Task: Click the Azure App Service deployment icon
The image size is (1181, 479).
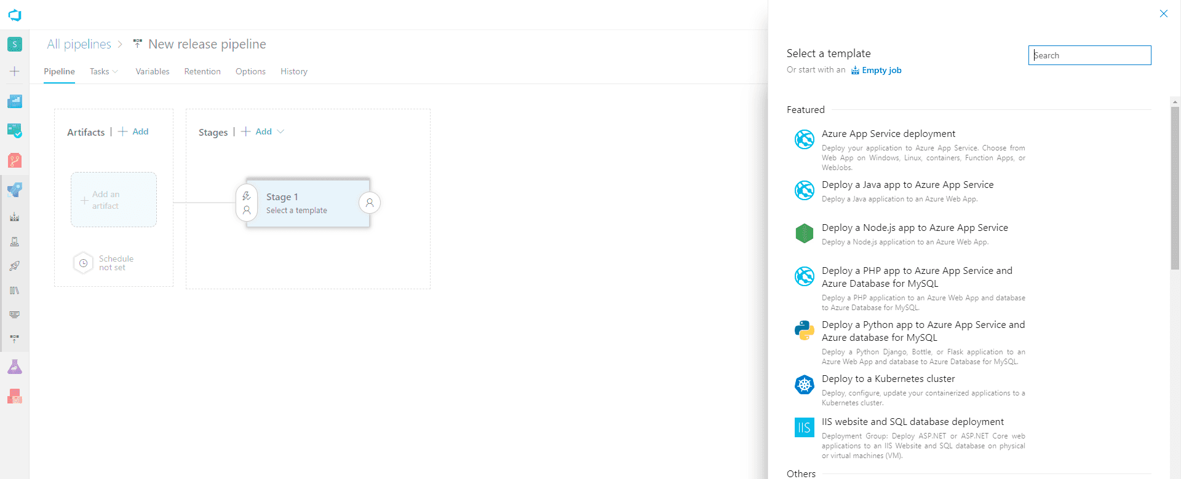Action: coord(804,139)
